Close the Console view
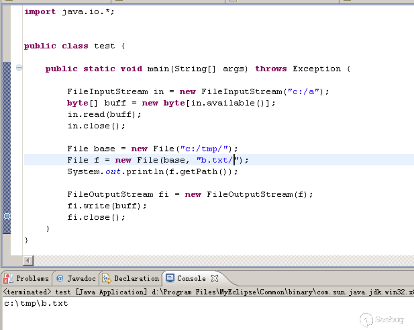414x330 pixels. [215, 278]
